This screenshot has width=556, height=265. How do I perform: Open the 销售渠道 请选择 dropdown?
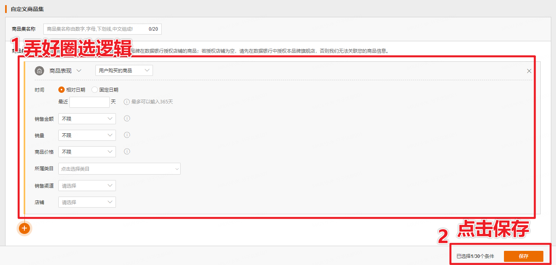click(x=87, y=186)
